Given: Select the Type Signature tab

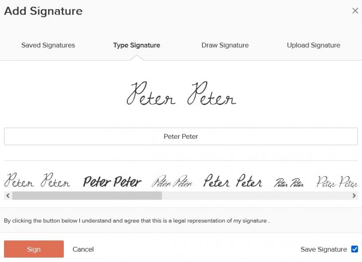Looking at the screenshot, I should point(136,45).
